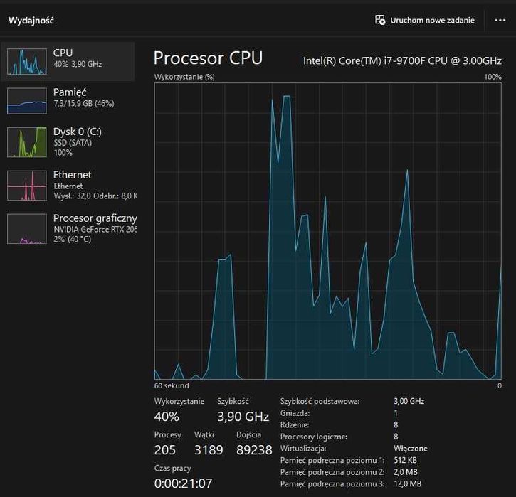Select the Ethernet graph thumbnail
516x497 pixels.
coord(26,186)
